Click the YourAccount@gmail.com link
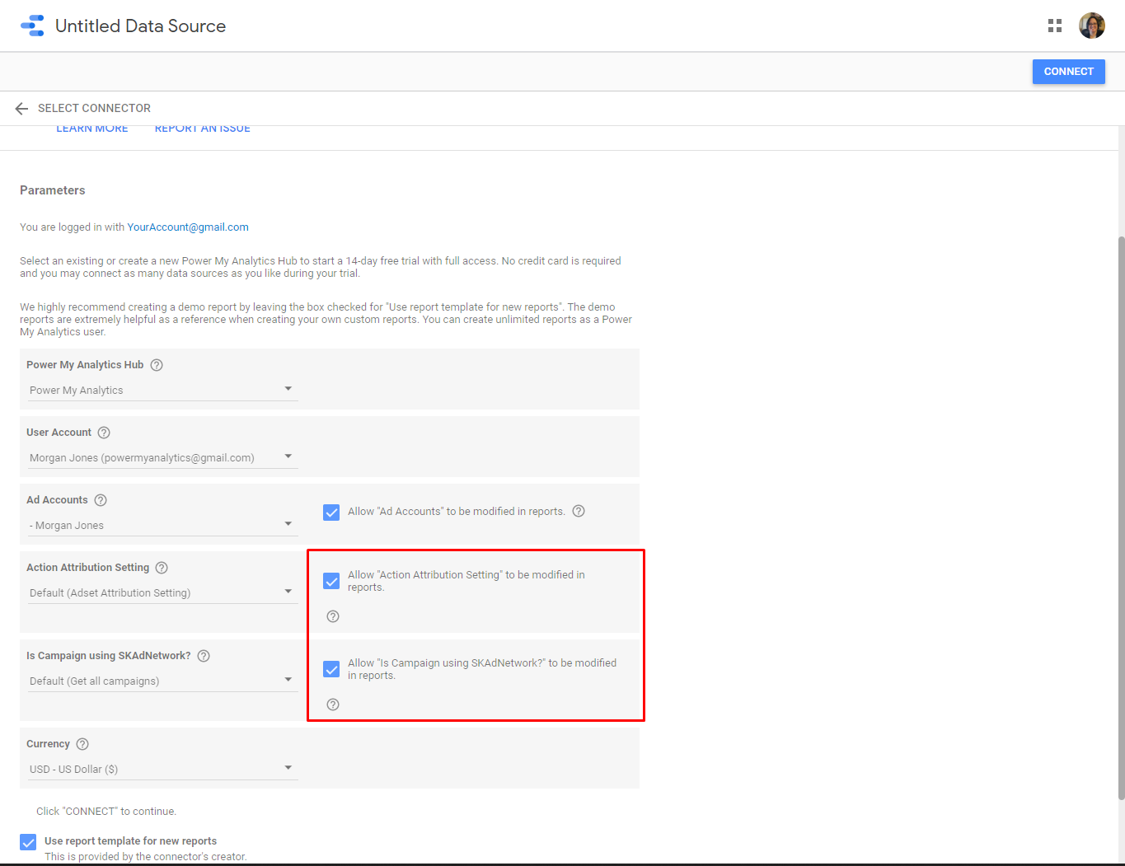Image resolution: width=1125 pixels, height=866 pixels. [x=188, y=227]
